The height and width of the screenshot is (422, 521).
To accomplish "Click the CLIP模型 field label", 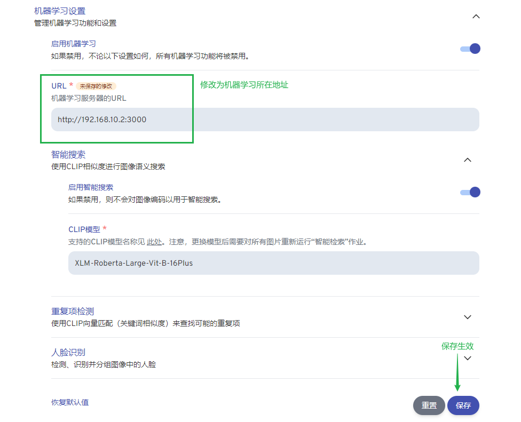I will (x=84, y=229).
